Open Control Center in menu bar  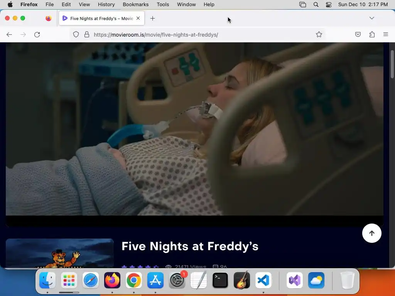[329, 4]
